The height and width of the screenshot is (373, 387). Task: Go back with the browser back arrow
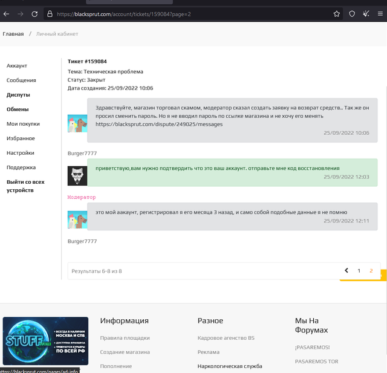pyautogui.click(x=7, y=14)
